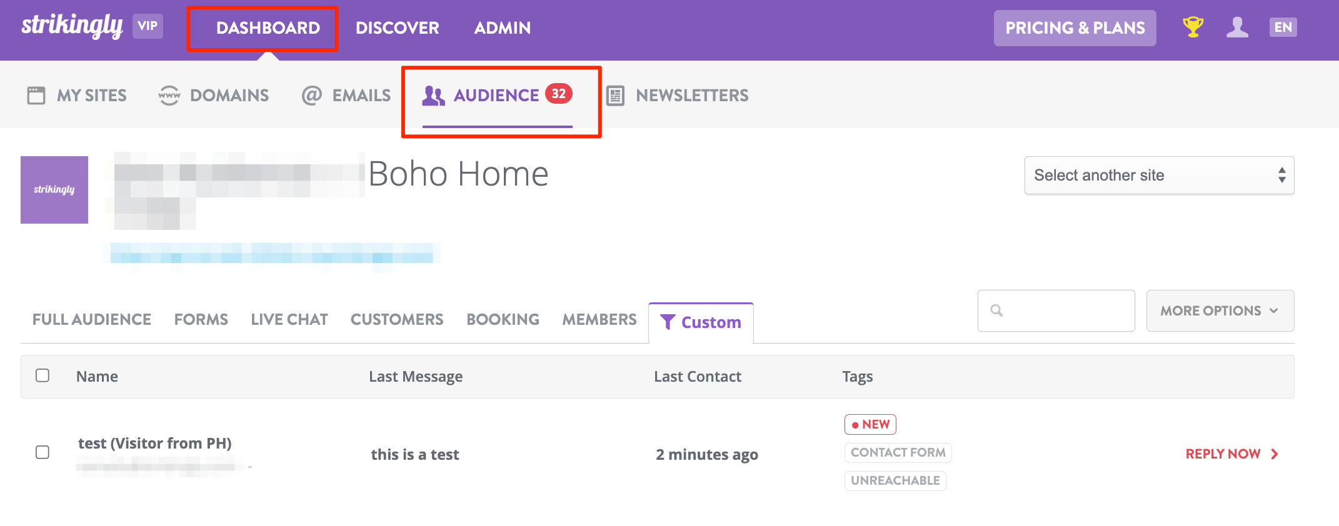Screen dimensions: 1339x526
Task: Switch to the My Sites tab
Action: pyautogui.click(x=77, y=96)
